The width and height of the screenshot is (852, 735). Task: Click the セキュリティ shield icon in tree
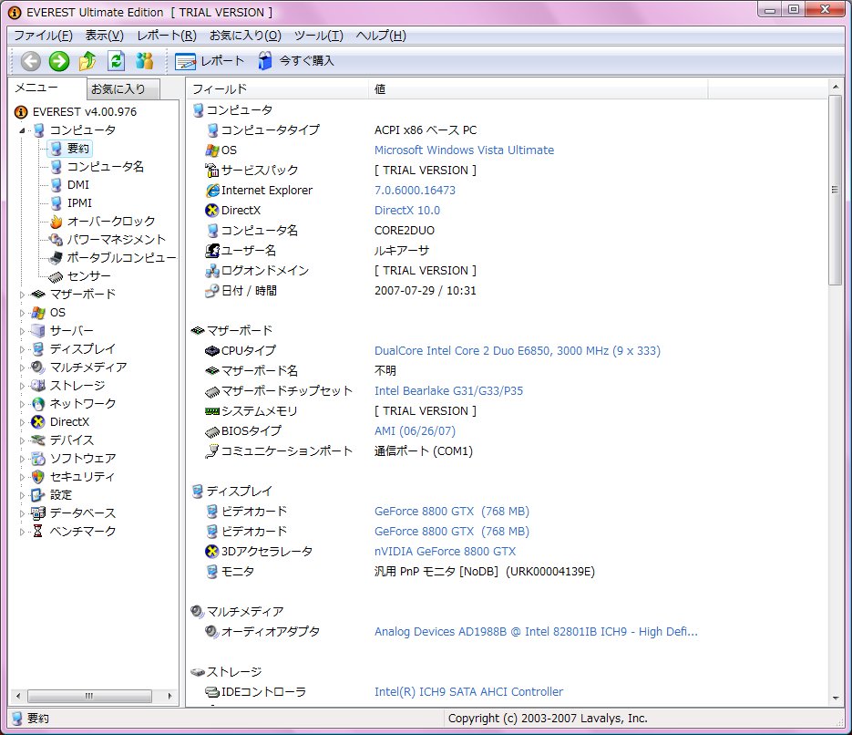tap(38, 477)
